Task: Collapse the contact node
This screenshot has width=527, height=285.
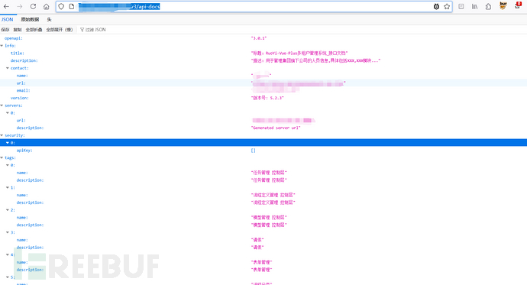Action: [8, 68]
